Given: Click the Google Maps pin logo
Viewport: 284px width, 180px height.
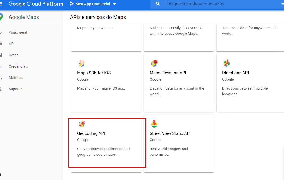Looking at the screenshot, I should (1, 17).
